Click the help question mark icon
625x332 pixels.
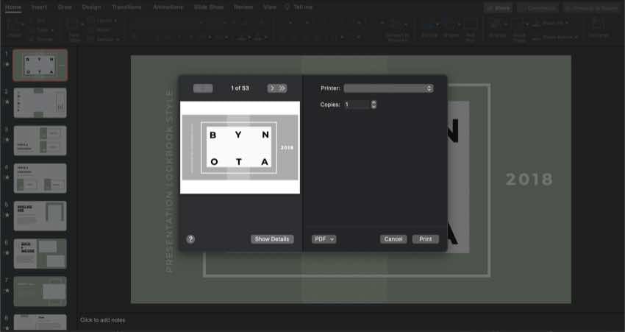click(190, 239)
